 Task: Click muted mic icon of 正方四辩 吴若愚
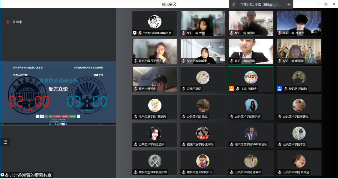click(136, 61)
